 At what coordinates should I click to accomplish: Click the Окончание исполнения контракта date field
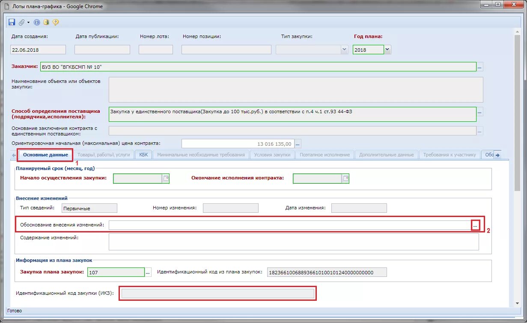pos(317,179)
